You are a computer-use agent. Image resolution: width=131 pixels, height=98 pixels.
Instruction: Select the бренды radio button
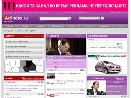99,48
